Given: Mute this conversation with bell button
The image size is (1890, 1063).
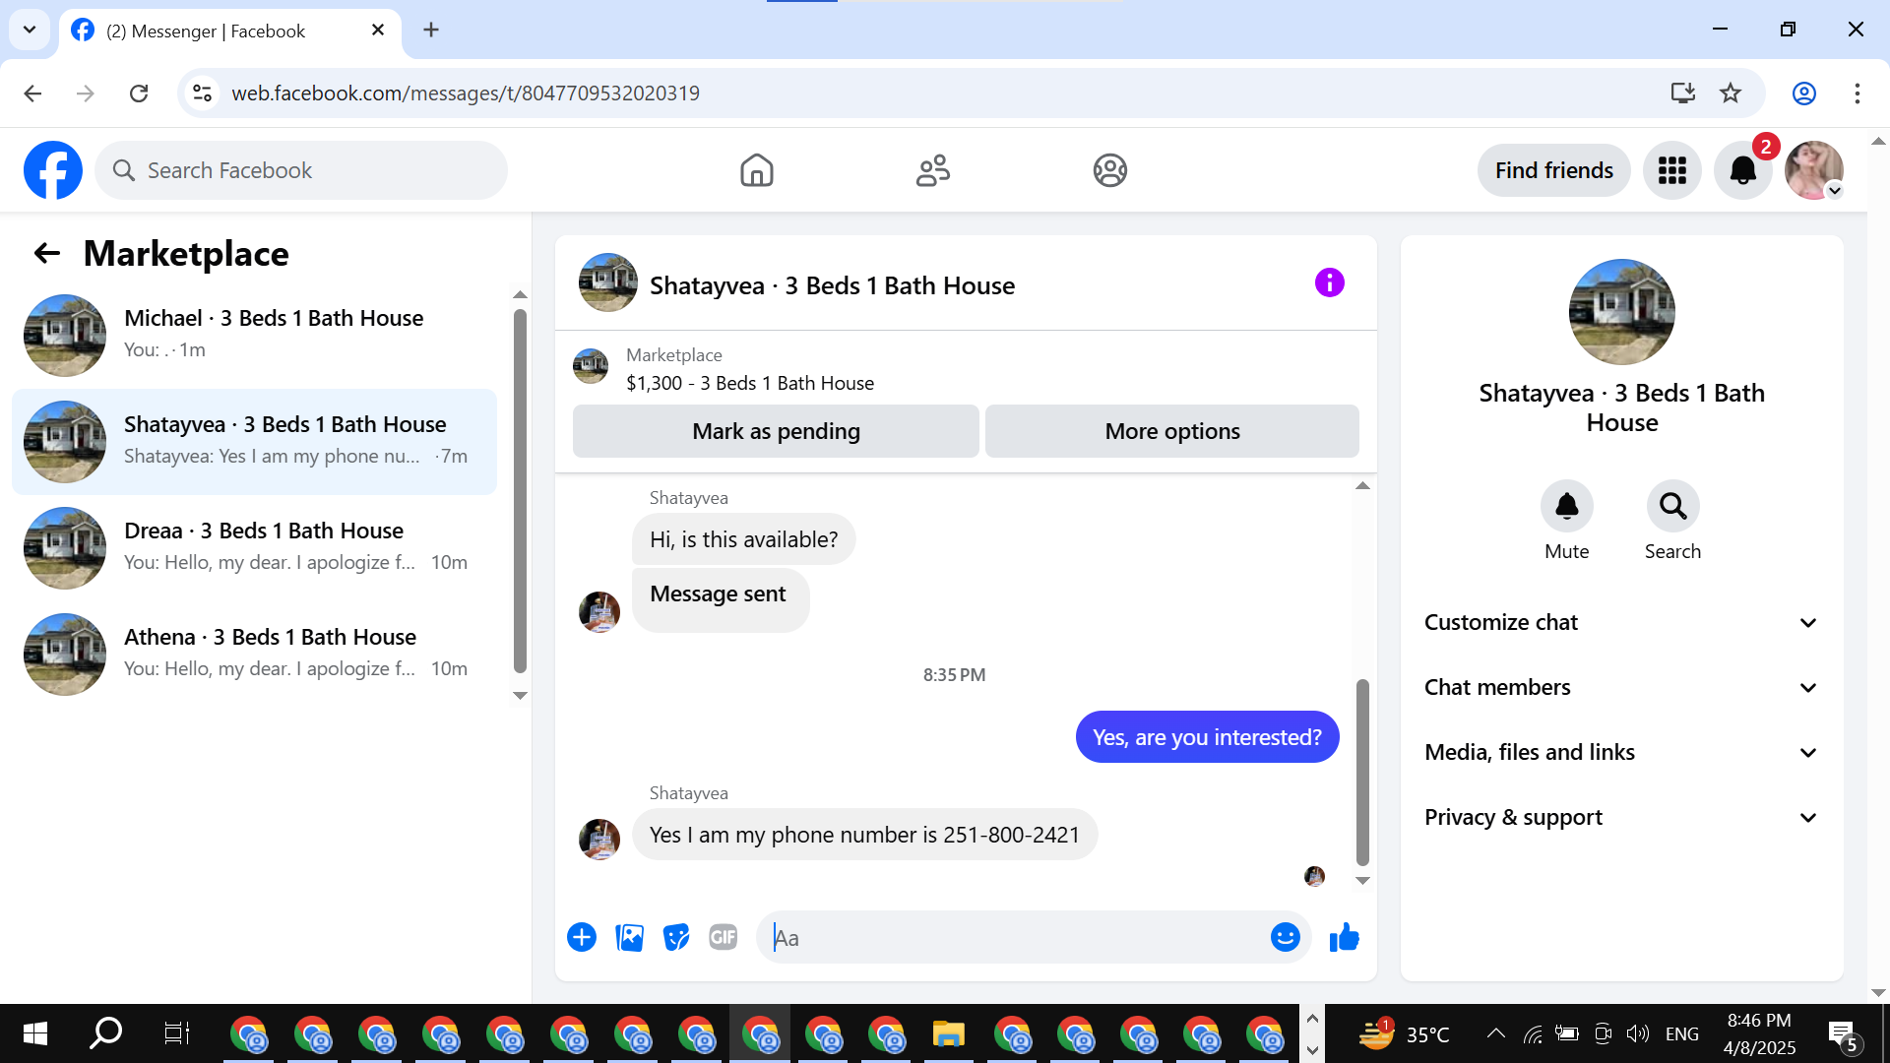Looking at the screenshot, I should 1566,507.
